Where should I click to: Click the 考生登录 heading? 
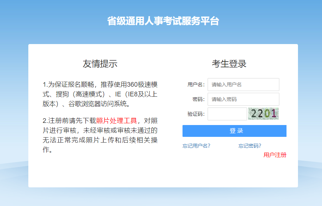coord(229,64)
